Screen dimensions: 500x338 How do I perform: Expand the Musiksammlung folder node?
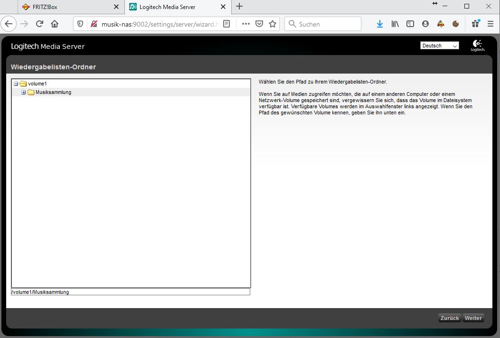[x=24, y=93]
